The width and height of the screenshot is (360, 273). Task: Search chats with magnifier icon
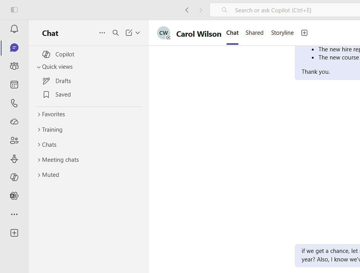116,33
